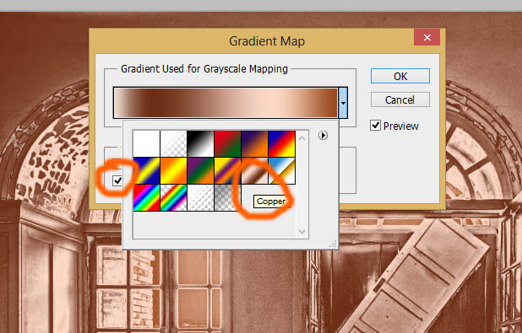
Task: Choose the Violet, Orange gradient preset
Action: coord(254,143)
